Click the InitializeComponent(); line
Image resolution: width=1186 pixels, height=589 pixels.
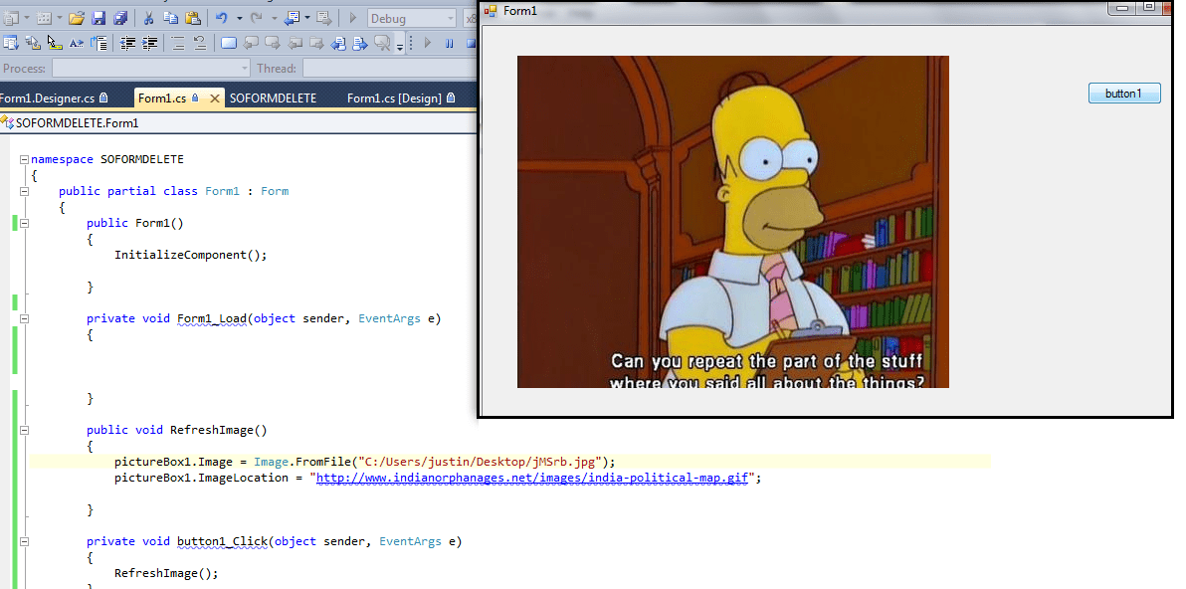pos(191,255)
